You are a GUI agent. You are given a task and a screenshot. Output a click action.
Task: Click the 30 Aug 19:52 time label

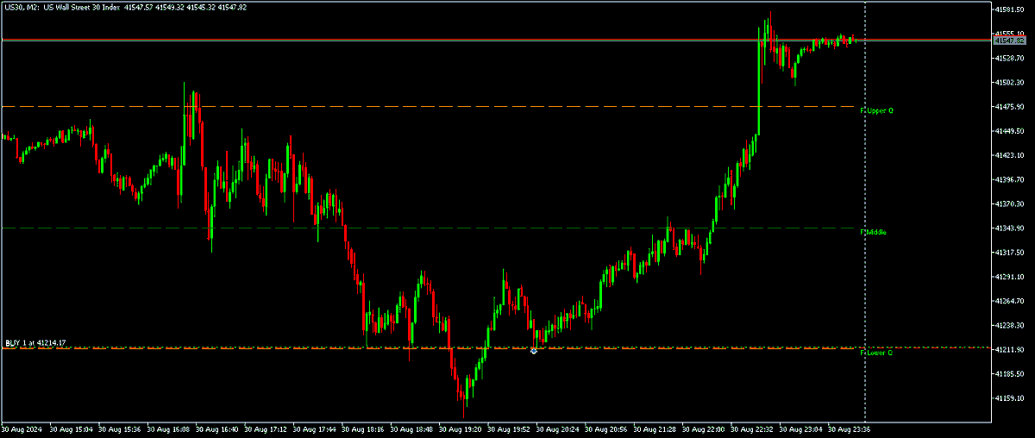click(509, 428)
